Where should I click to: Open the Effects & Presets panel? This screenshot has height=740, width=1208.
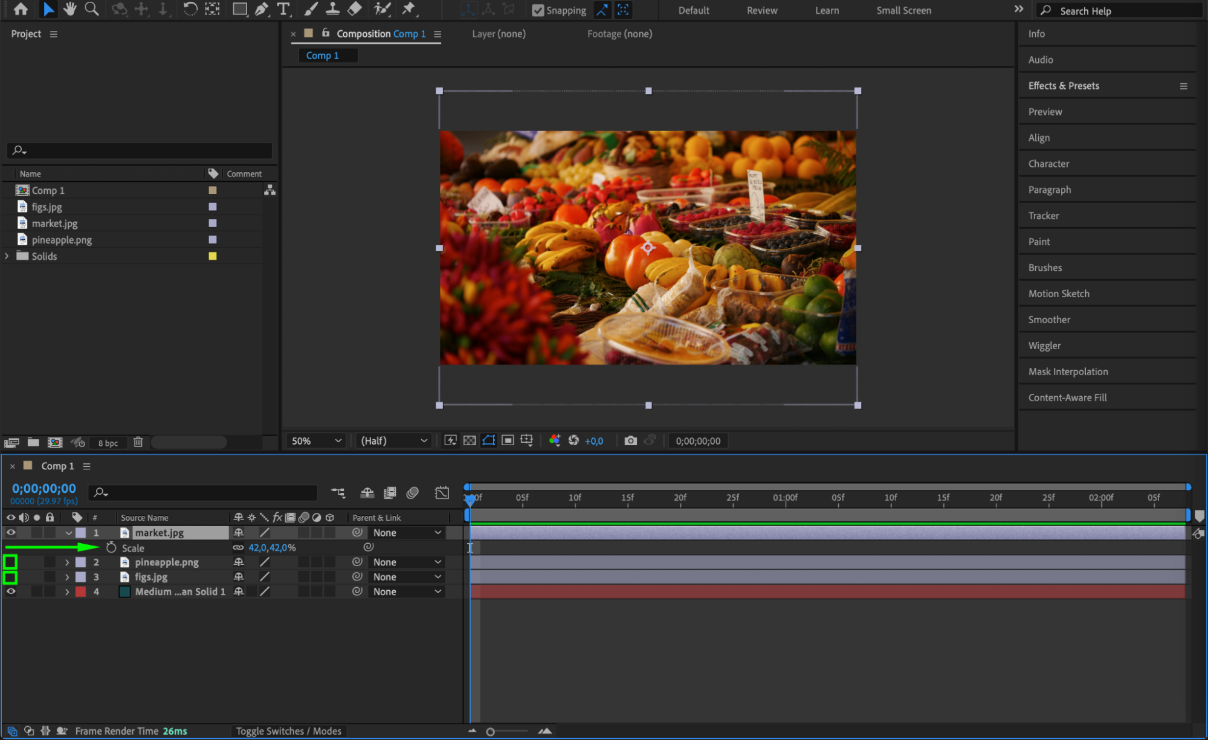1064,86
